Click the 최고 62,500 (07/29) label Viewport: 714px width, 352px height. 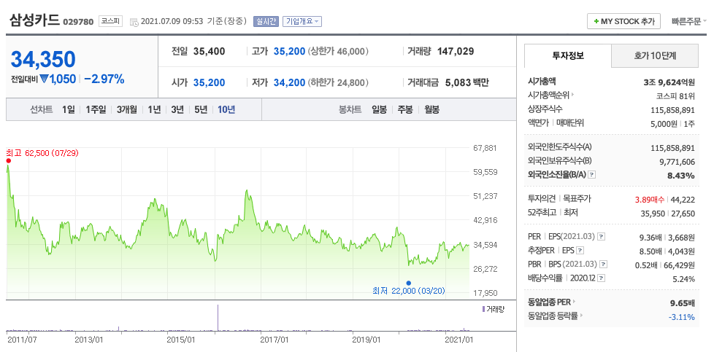point(42,153)
